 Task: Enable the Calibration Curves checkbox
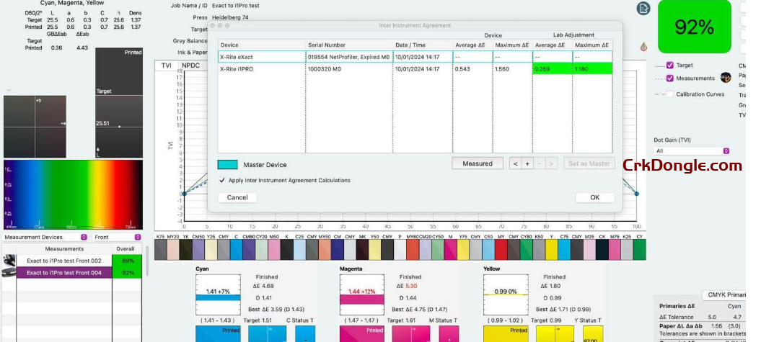(x=670, y=94)
